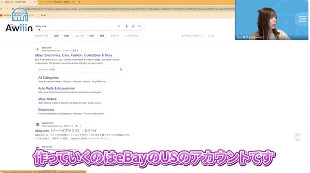Submit search with the blue magnifier icon

(x=139, y=26)
